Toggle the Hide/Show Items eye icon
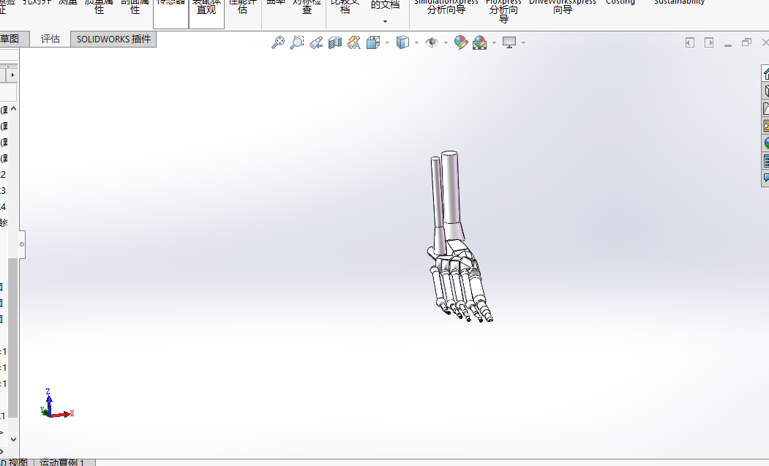 432,42
